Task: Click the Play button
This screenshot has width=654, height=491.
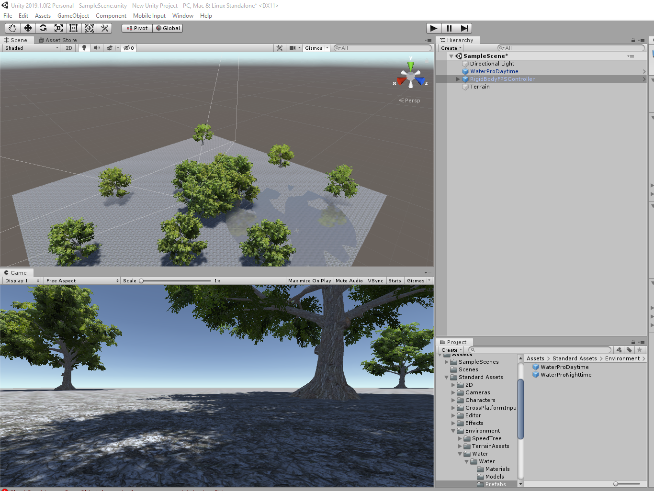Action: [x=434, y=28]
